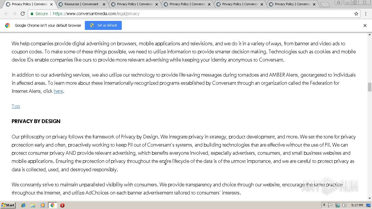Close the fifth Privacy Policy tab
The image size is (372, 209).
[262, 4]
